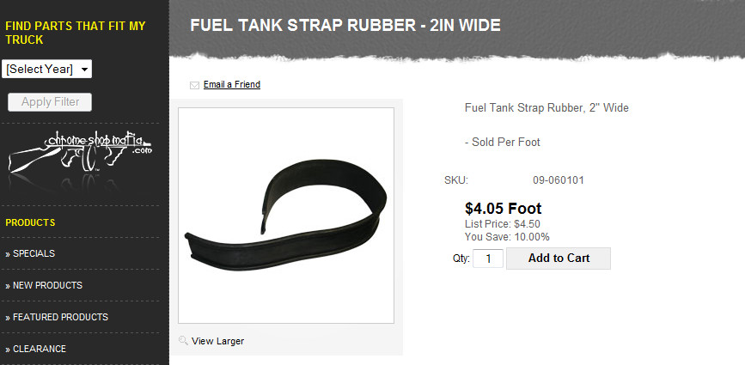The height and width of the screenshot is (365, 745).
Task: Open the Select Year dropdown
Action: [46, 70]
